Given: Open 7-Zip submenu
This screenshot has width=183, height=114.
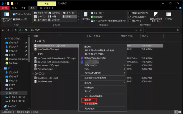Looking at the screenshot, I should coord(103,69).
